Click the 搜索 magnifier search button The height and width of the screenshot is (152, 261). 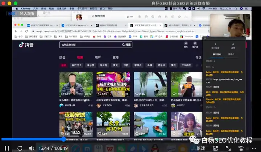pyautogui.click(x=127, y=45)
